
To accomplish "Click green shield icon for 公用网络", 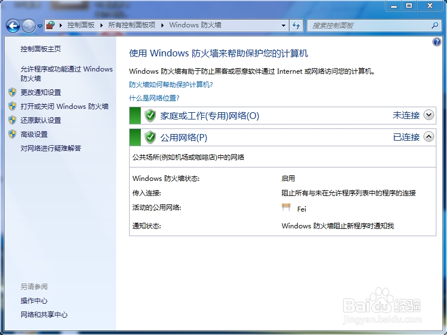I will click(150, 137).
